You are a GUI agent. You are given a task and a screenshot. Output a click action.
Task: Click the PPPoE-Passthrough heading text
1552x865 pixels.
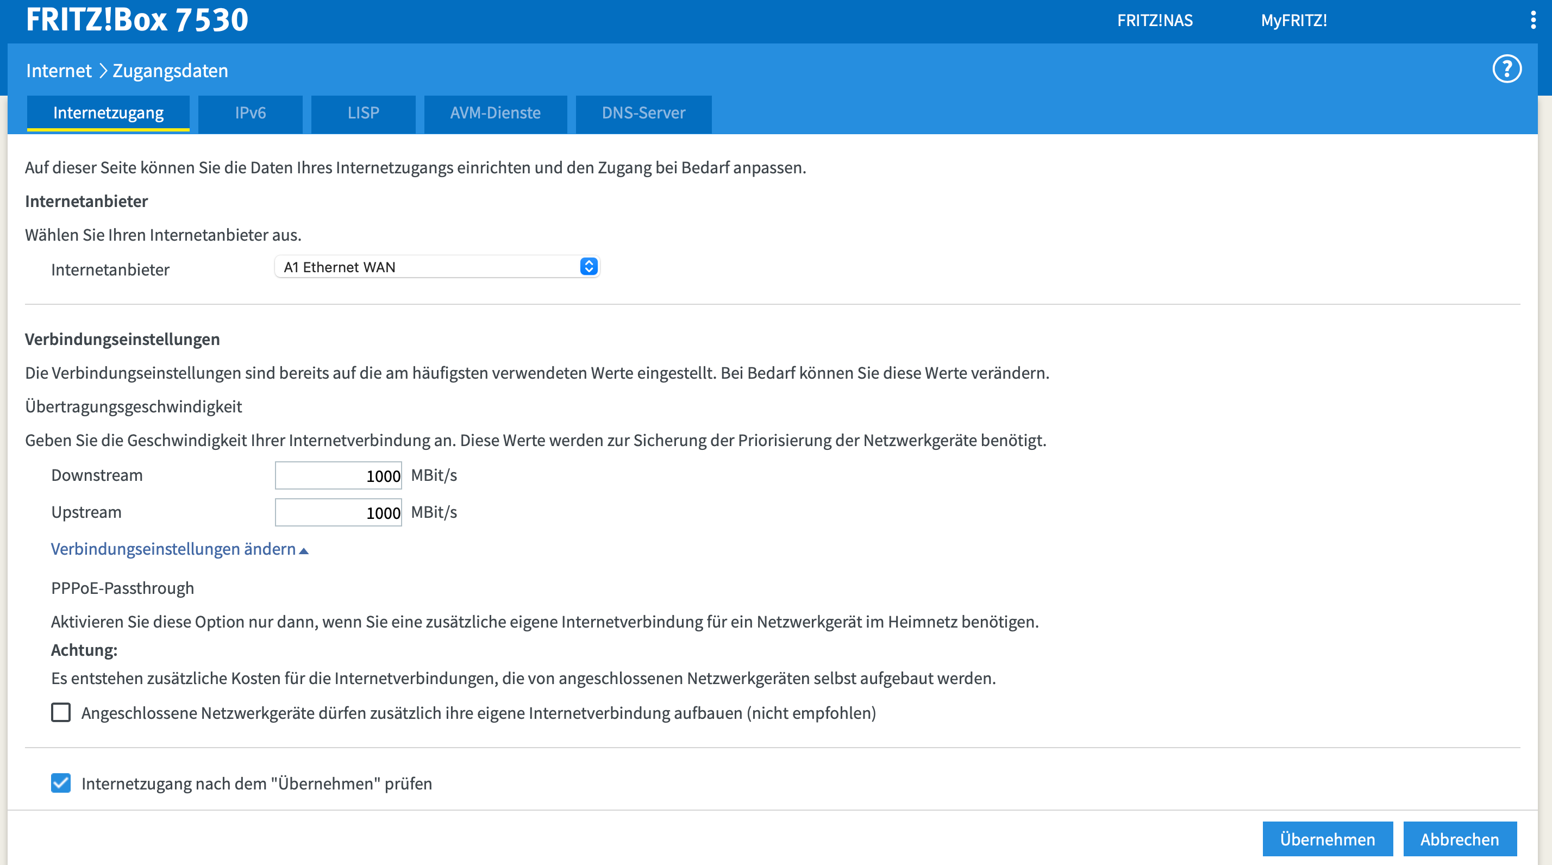pyautogui.click(x=122, y=588)
